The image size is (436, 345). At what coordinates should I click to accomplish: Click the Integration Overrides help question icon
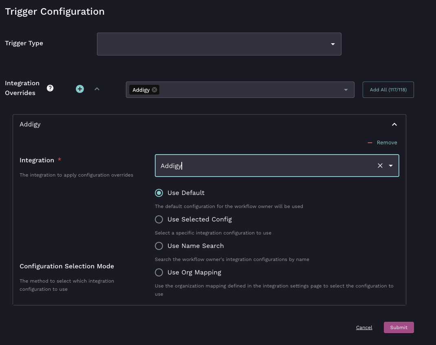pos(50,88)
